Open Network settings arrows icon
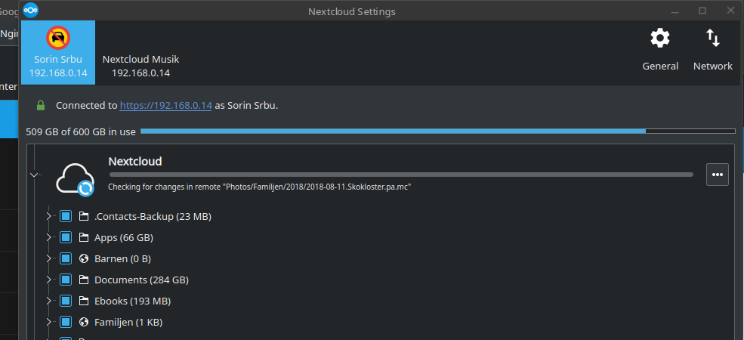This screenshot has width=744, height=340. pyautogui.click(x=713, y=38)
